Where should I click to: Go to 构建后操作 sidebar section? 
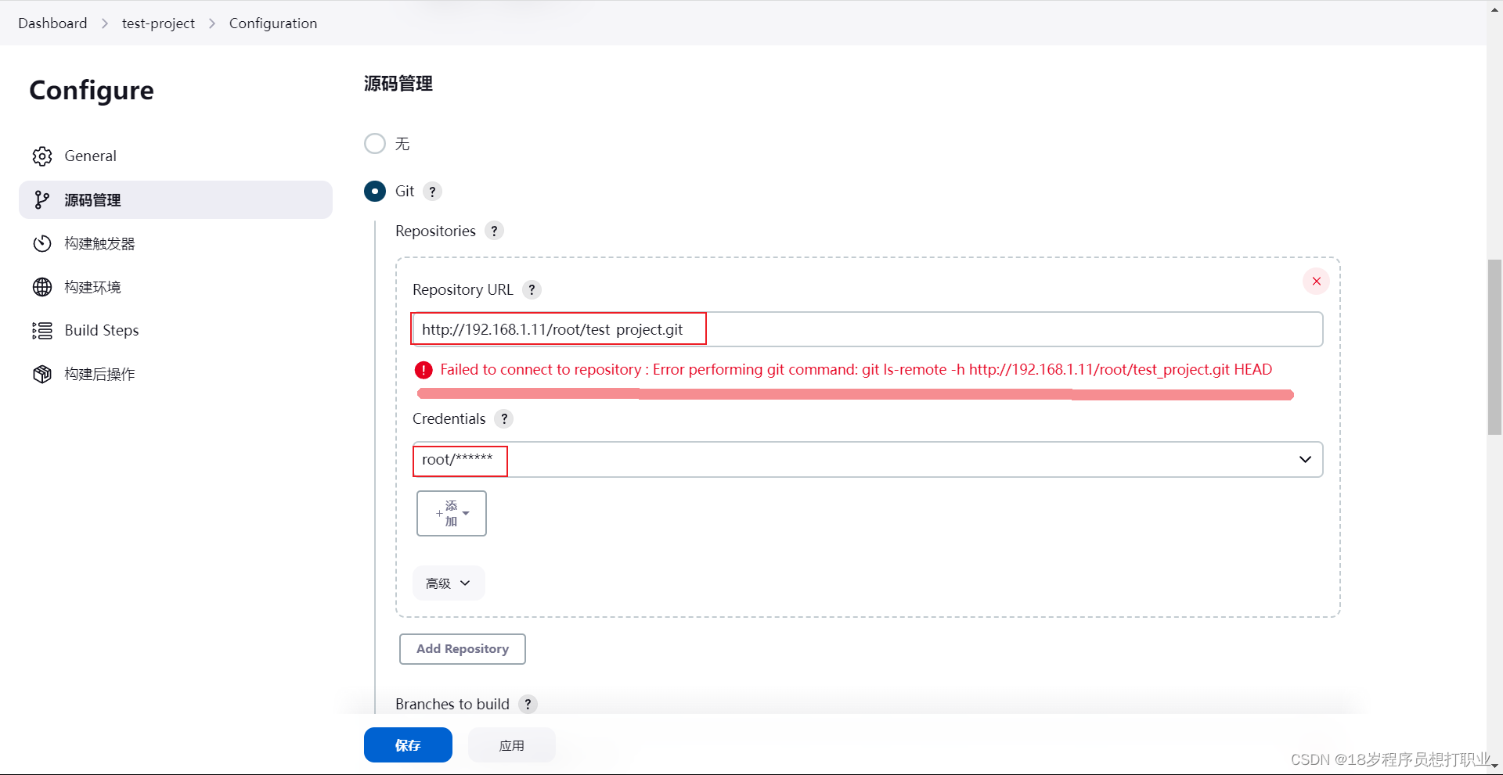click(x=175, y=374)
